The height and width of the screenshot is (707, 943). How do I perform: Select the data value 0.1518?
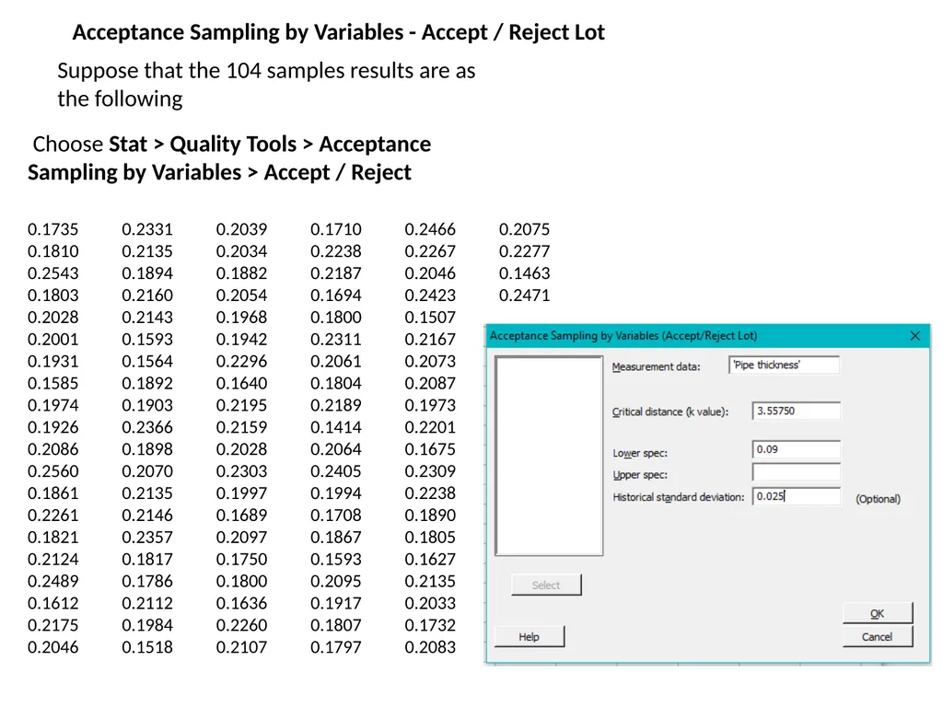(147, 647)
